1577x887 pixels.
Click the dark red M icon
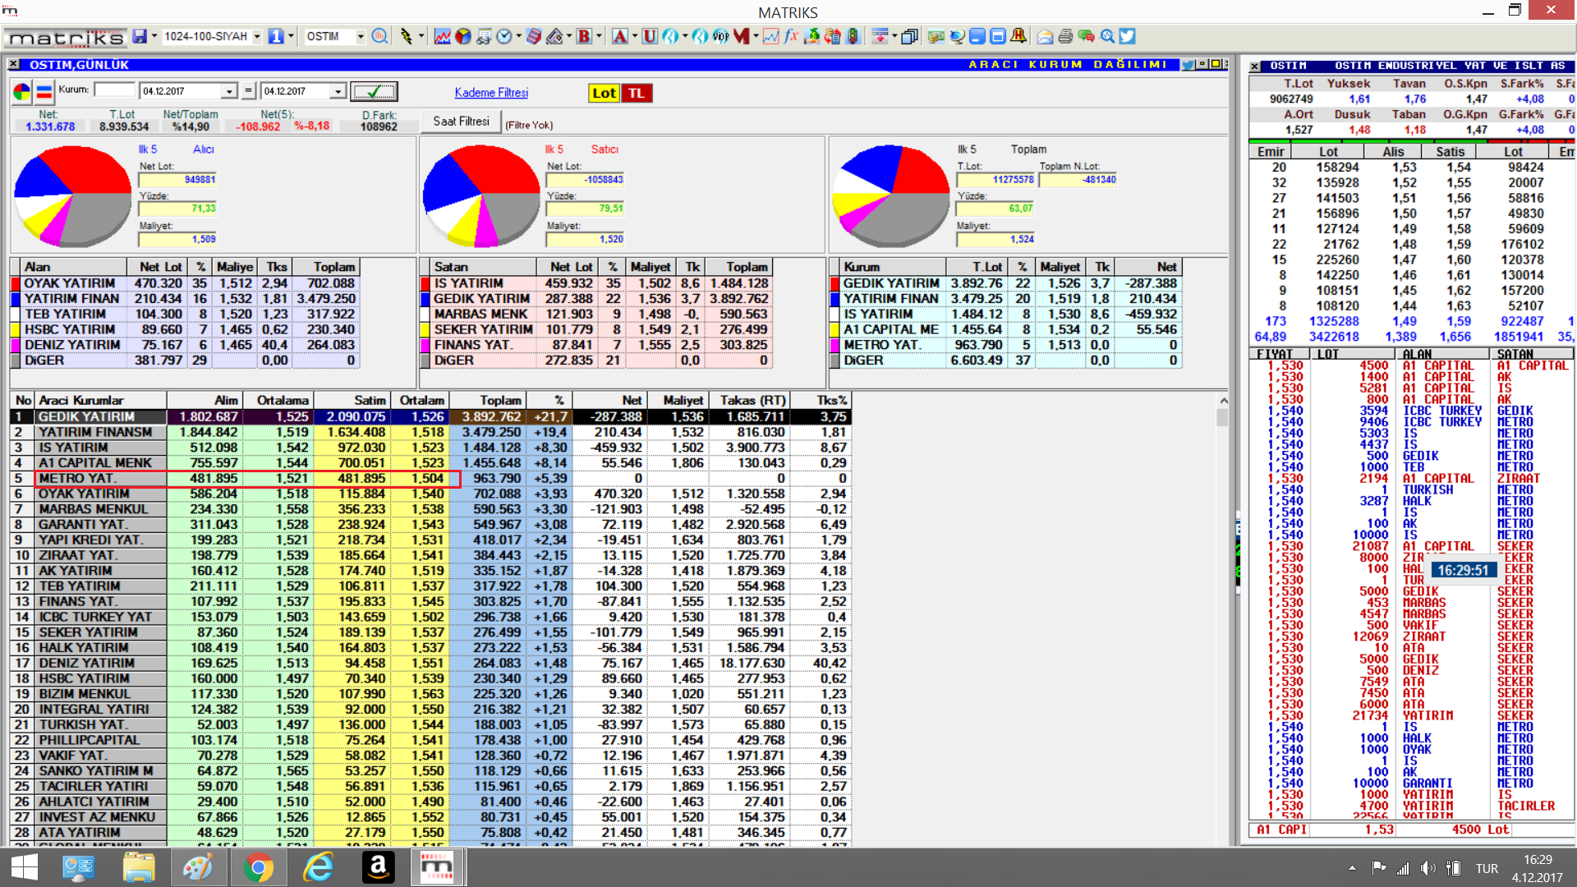pyautogui.click(x=742, y=36)
